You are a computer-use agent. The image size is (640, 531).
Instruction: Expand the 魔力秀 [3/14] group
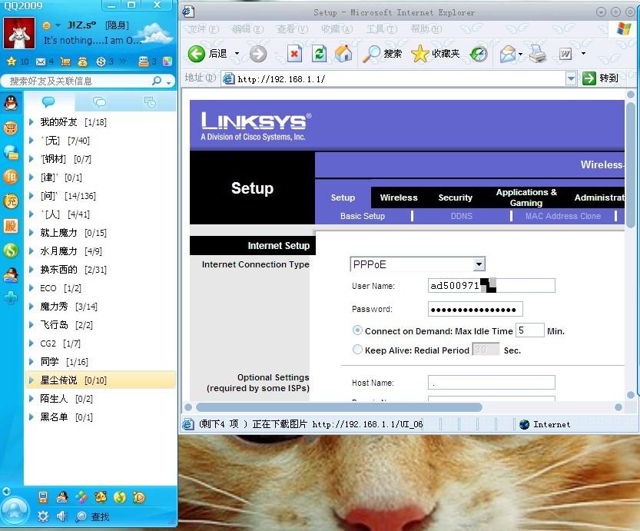coord(31,306)
